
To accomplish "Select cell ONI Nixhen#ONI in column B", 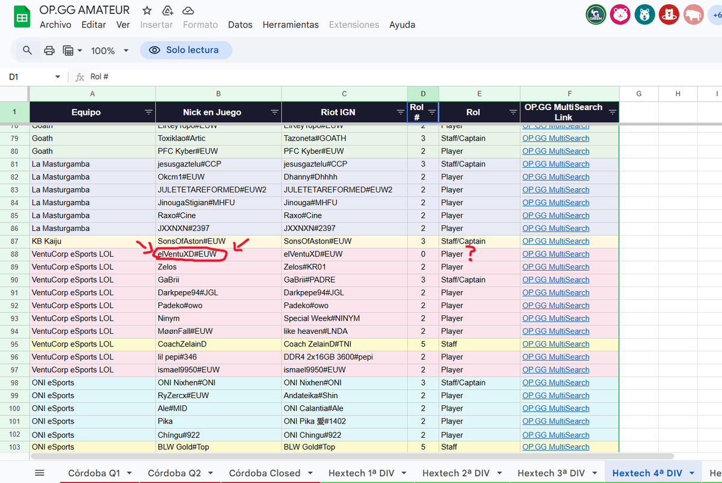I will [x=218, y=383].
